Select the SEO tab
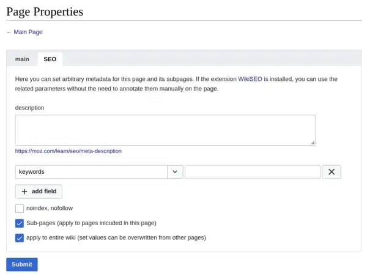367x276 pixels. click(x=50, y=59)
